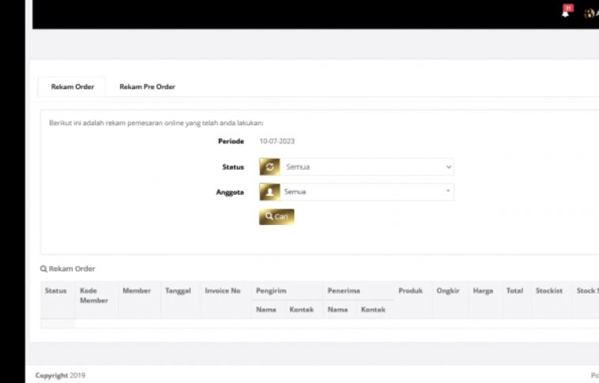Click the Produk column header
This screenshot has width=599, height=383.
pos(410,291)
